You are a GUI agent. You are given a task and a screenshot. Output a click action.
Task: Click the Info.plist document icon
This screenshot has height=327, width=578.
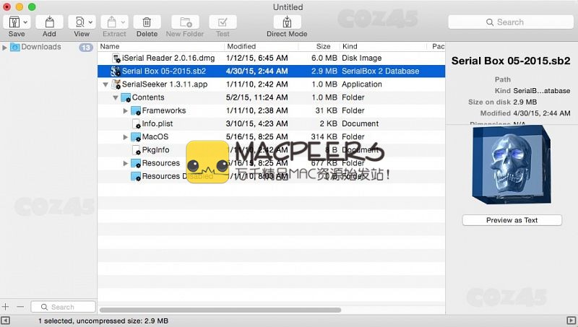tap(136, 123)
